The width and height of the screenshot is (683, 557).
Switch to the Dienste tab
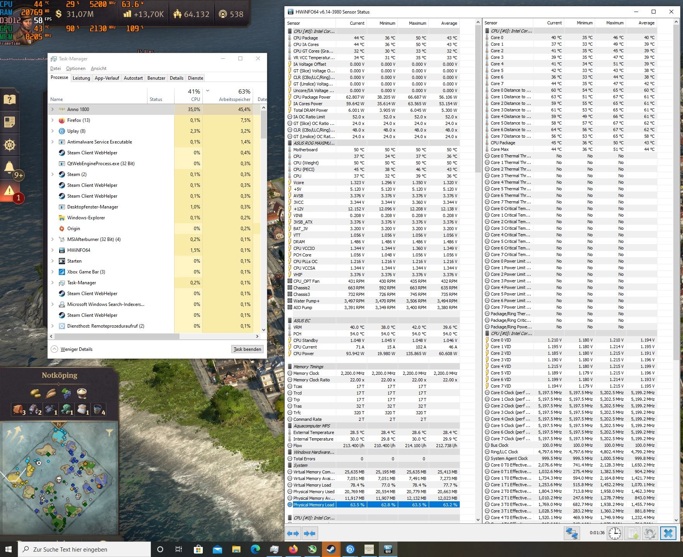195,78
